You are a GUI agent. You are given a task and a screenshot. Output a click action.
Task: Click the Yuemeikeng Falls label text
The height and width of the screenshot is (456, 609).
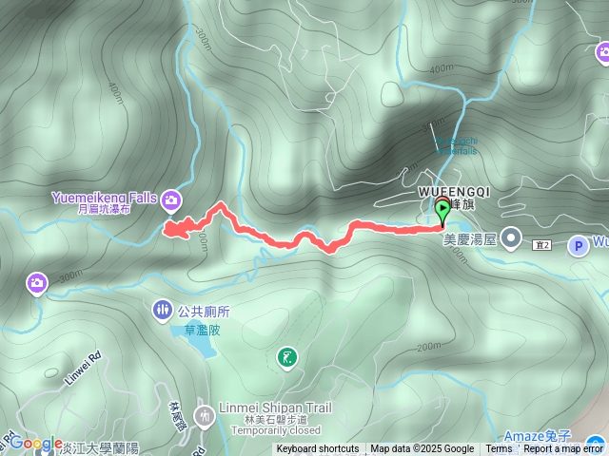click(x=104, y=199)
